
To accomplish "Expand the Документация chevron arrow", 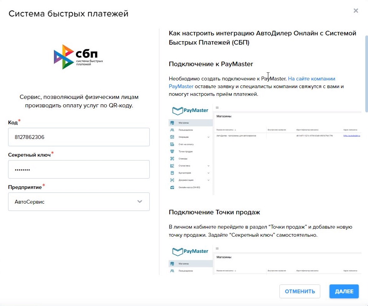I will click(209, 180).
